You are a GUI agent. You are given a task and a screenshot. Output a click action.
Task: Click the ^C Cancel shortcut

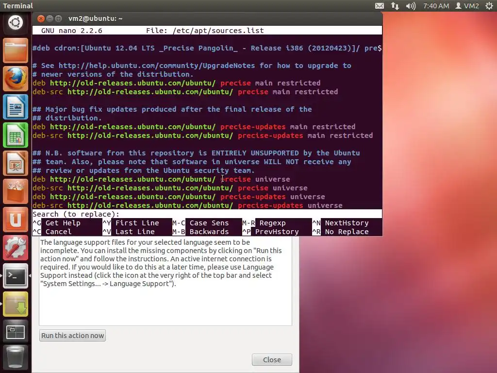coord(52,232)
